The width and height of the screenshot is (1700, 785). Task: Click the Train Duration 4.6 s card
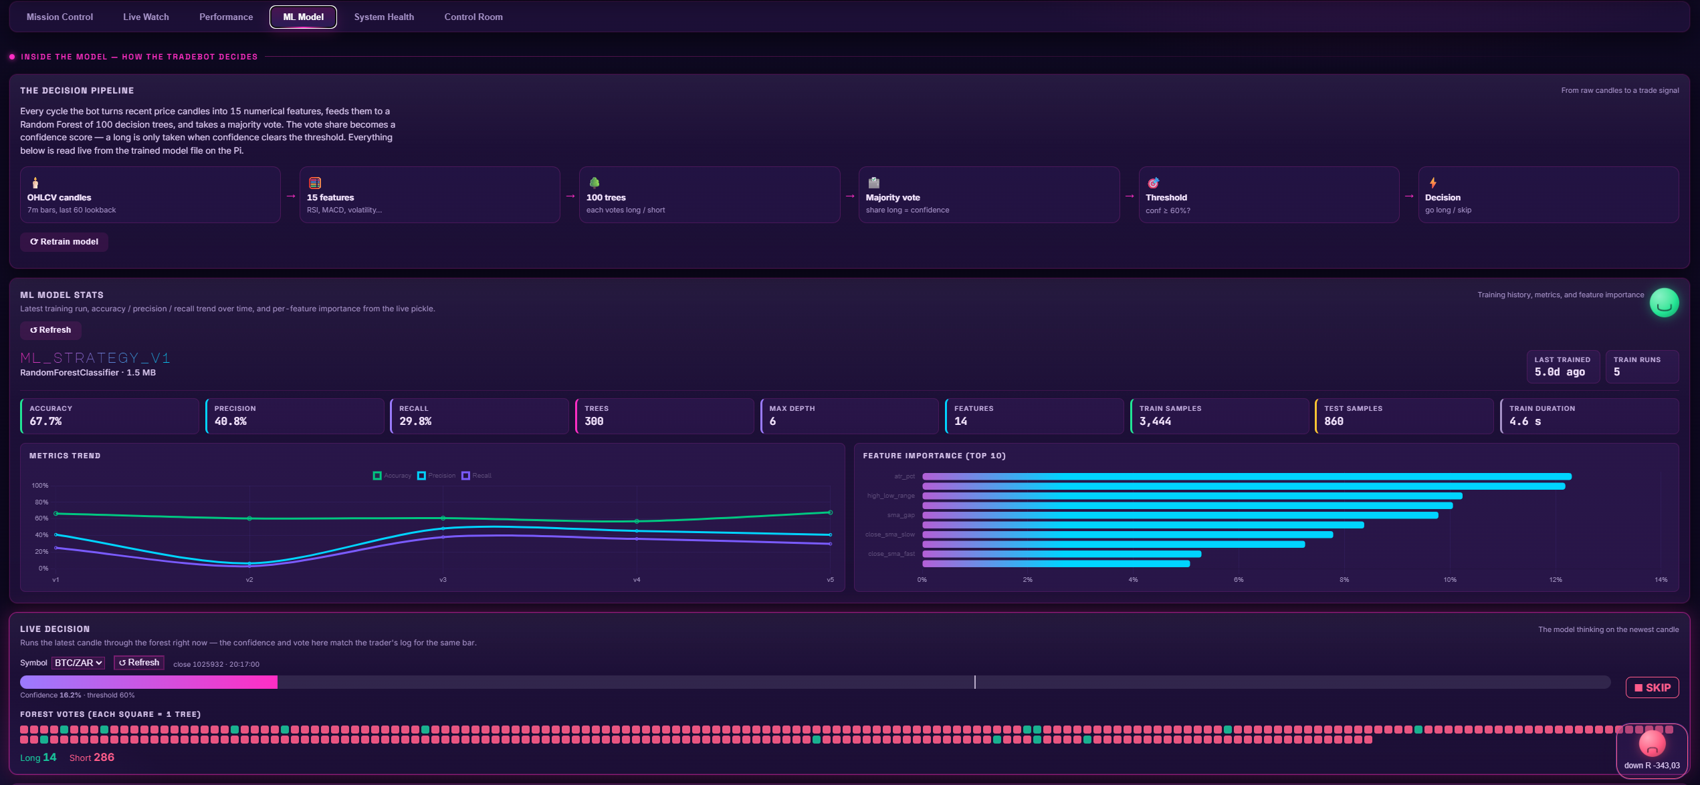tap(1589, 416)
